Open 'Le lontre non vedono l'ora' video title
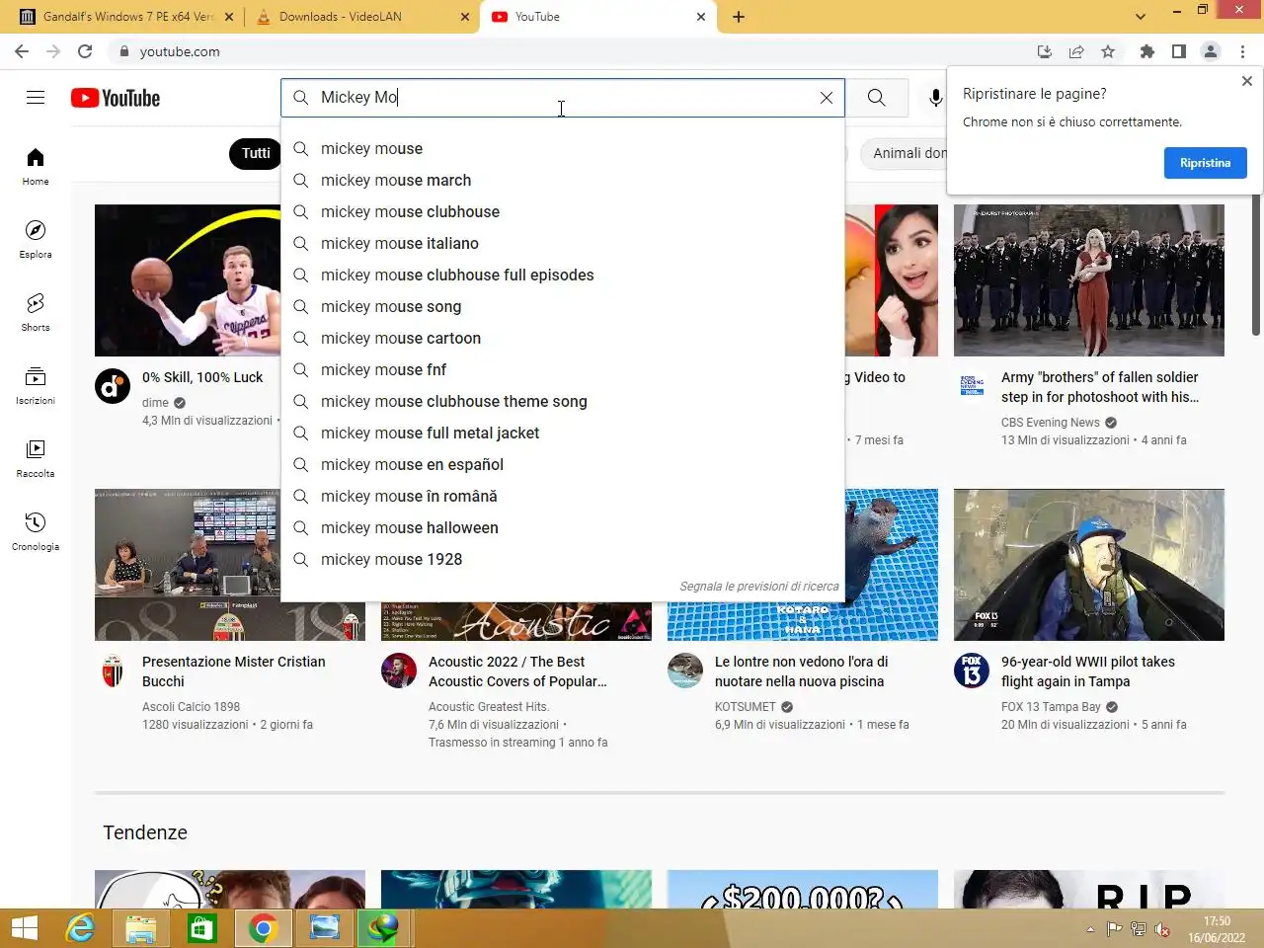Viewport: 1264px width, 948px height. click(801, 671)
